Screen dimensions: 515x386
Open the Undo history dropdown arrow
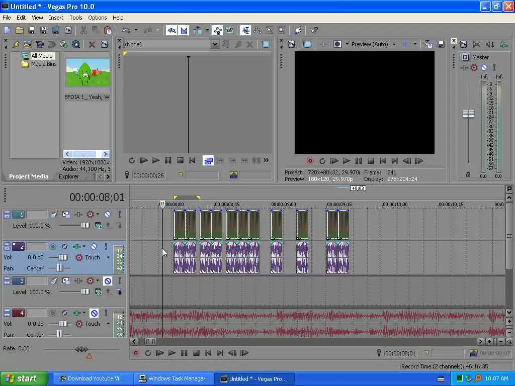coord(136,31)
